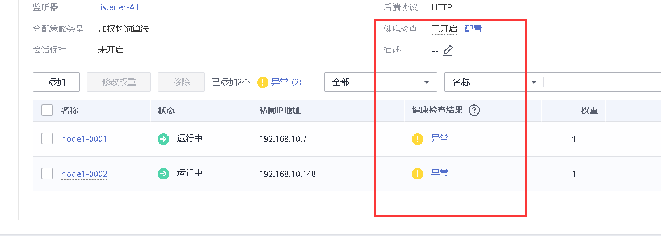Click the 添加 button
661x236 pixels.
tap(56, 82)
